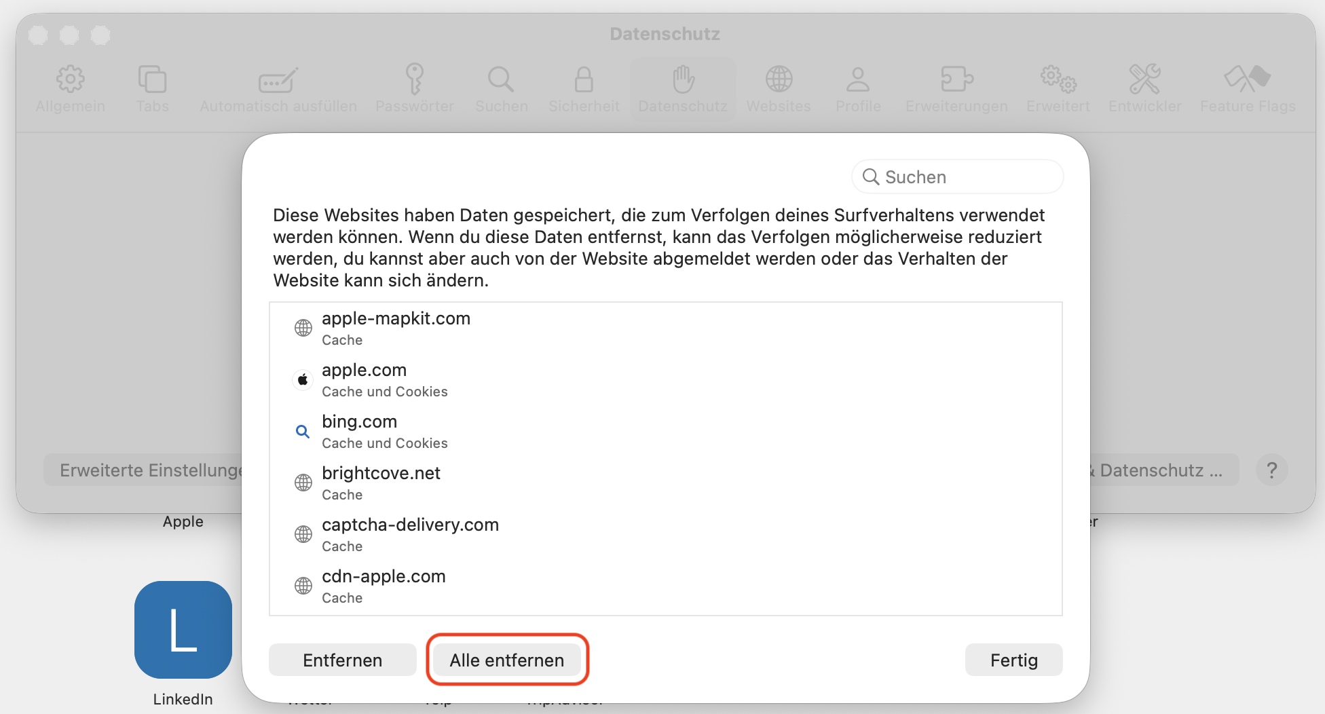
Task: Open Automatisch ausfüllen settings
Action: tap(278, 89)
